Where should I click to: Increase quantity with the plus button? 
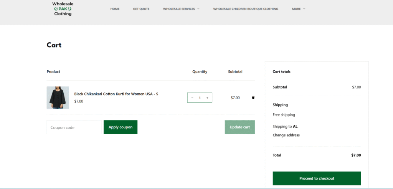[207, 98]
